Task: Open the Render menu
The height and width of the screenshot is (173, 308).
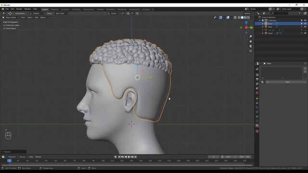Action: [19, 9]
